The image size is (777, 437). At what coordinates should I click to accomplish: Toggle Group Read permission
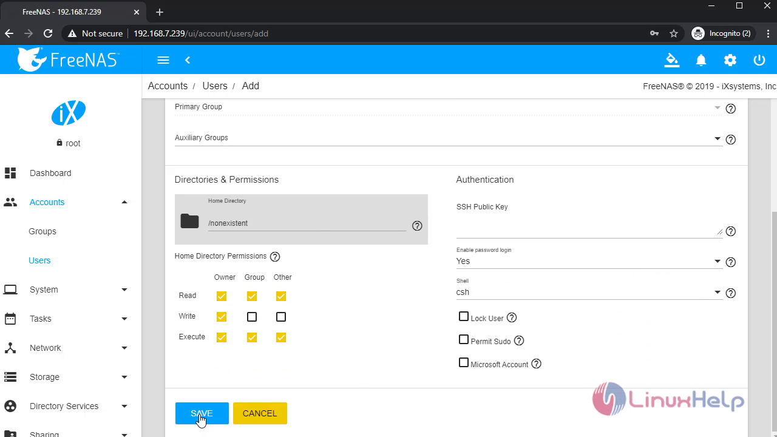point(252,296)
